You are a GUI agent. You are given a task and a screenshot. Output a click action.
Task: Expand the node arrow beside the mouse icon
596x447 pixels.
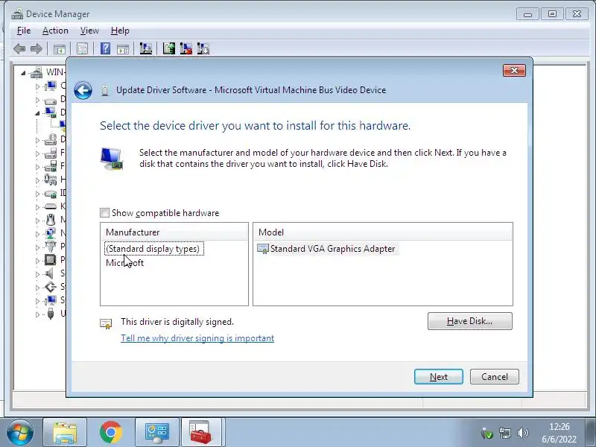(37, 220)
